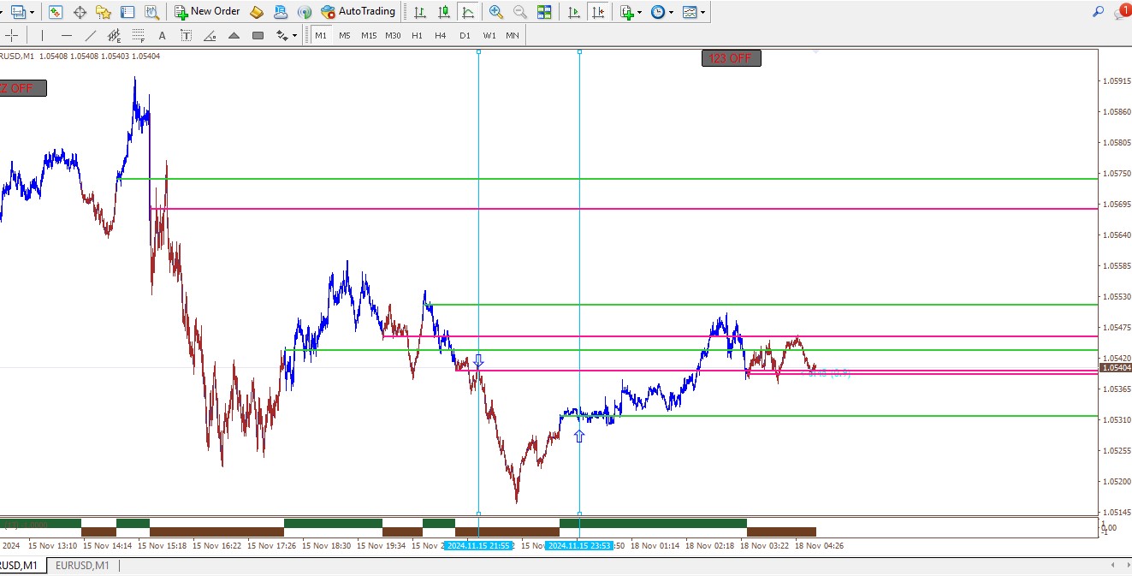The width and height of the screenshot is (1132, 576).
Task: Switch to the inactive EURUSD,M1 chart tab
Action: click(83, 566)
